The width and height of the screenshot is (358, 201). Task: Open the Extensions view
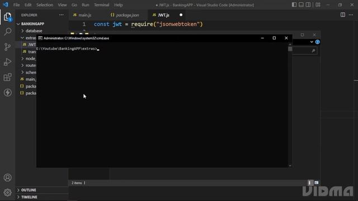tap(7, 77)
